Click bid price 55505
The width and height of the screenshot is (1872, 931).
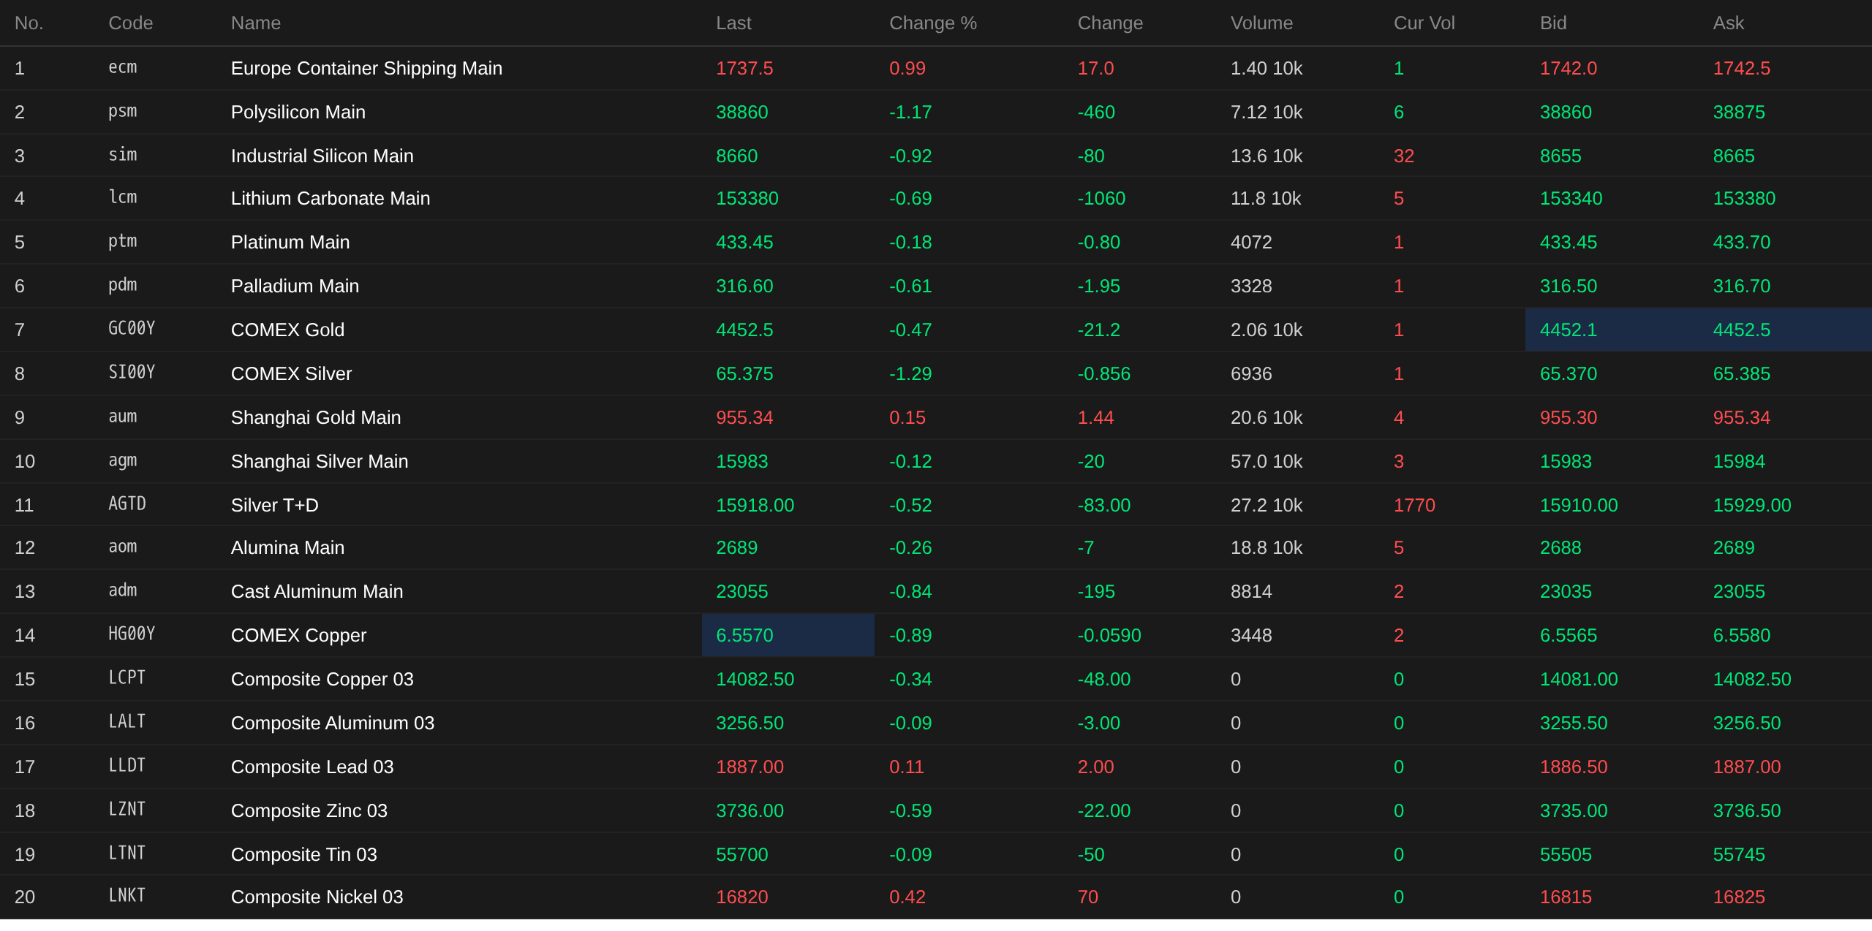pos(1566,854)
